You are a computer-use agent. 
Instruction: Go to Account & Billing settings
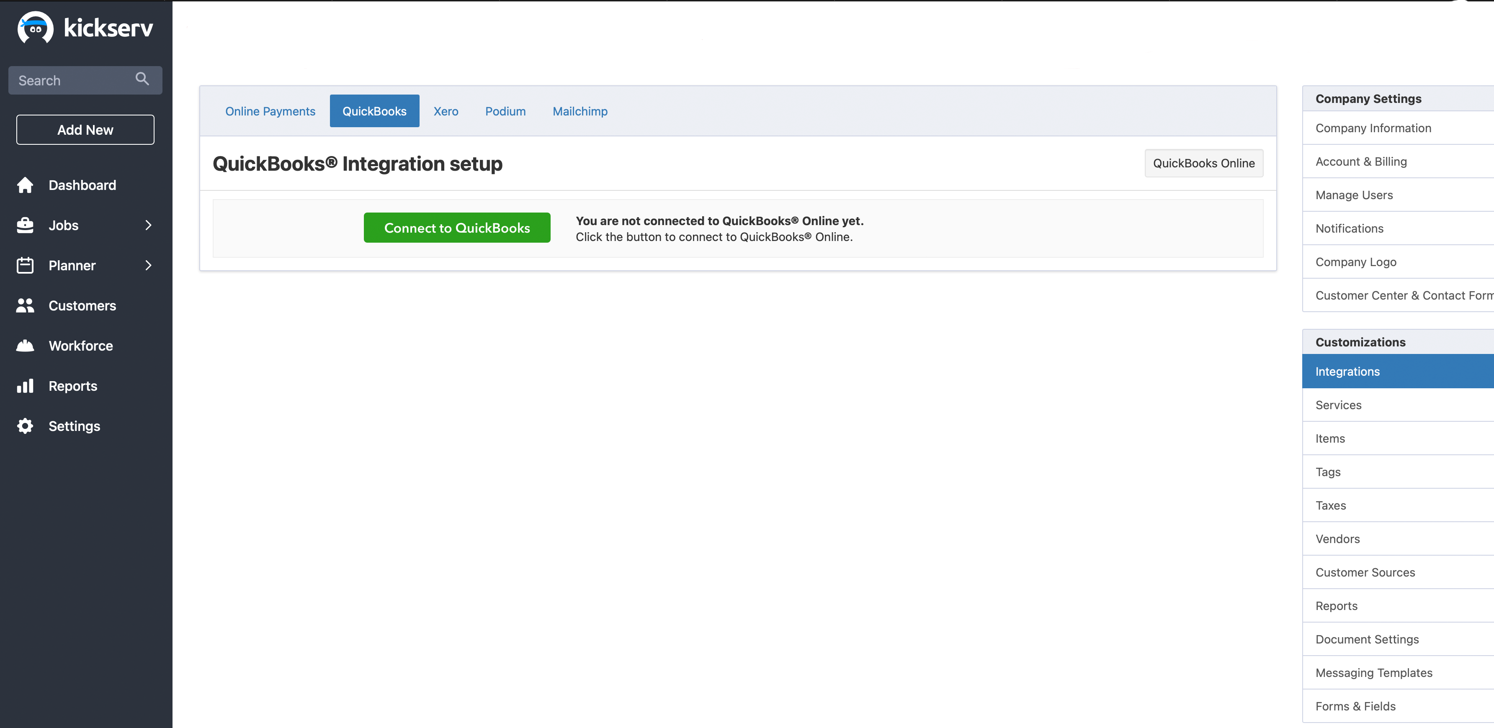point(1360,162)
